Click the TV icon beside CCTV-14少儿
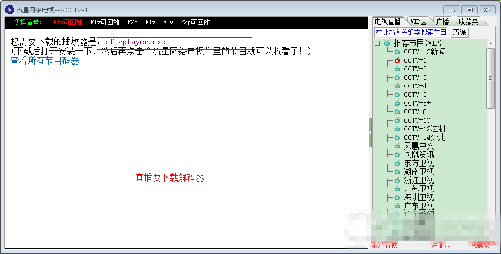Screen dimensions: 501x254 point(397,137)
